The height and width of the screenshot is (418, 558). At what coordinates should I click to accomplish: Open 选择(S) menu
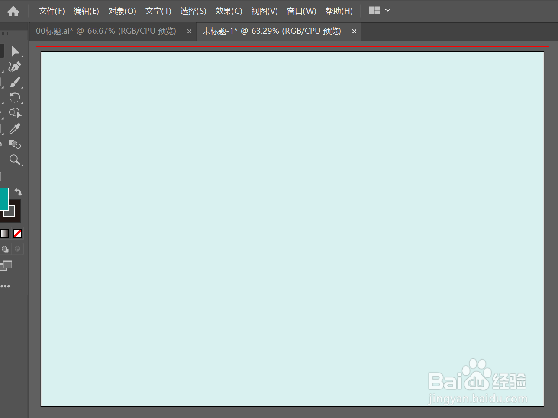[193, 11]
